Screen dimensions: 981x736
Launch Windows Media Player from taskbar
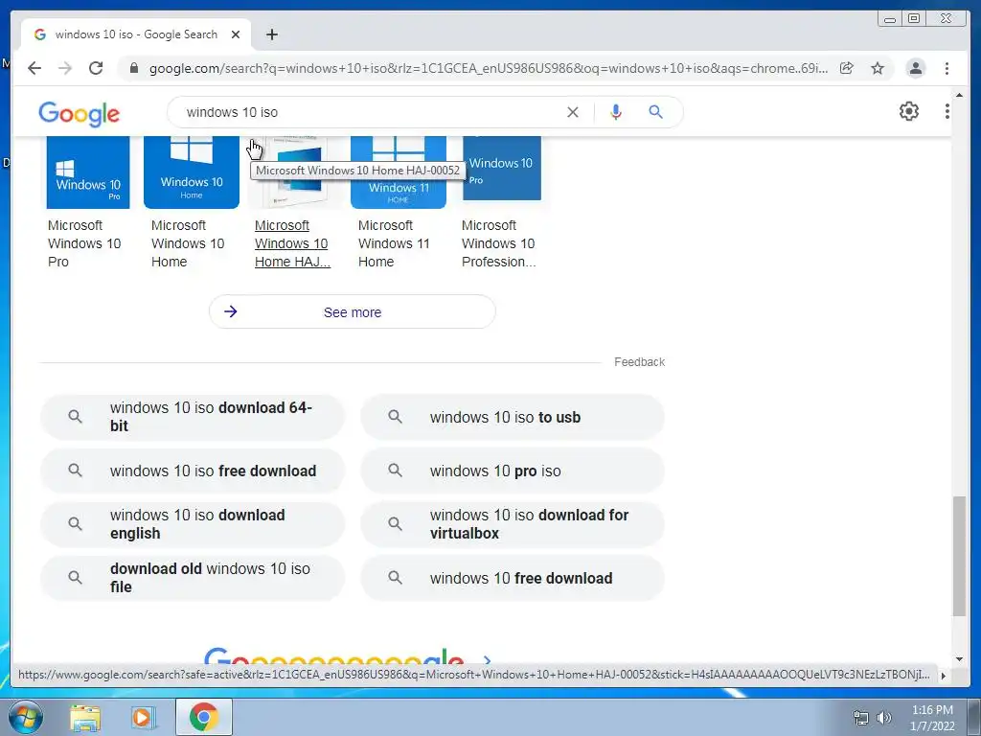coord(144,718)
